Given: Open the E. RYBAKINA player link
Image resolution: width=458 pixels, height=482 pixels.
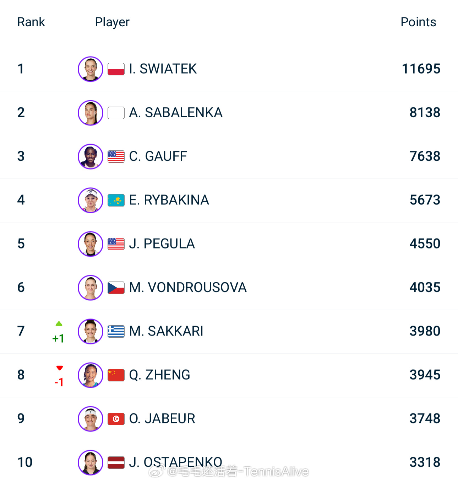Looking at the screenshot, I should pos(169,200).
